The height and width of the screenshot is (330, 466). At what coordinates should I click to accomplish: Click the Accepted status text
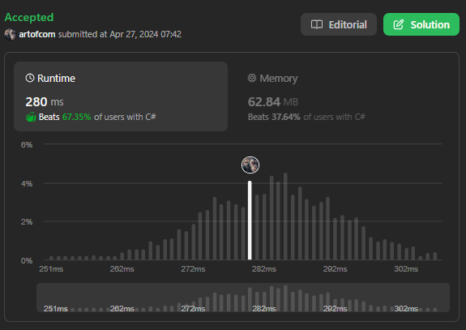pyautogui.click(x=29, y=17)
